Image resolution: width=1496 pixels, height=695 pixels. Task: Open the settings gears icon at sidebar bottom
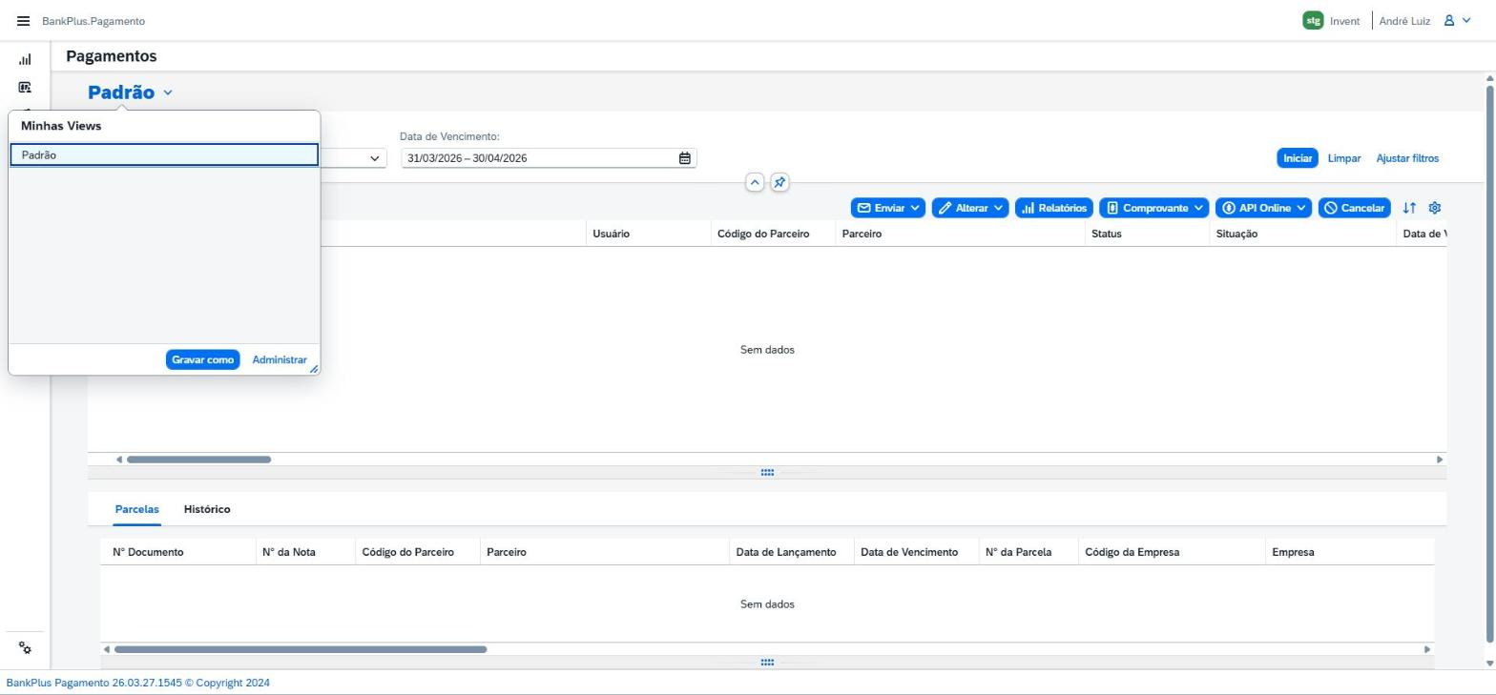point(25,648)
